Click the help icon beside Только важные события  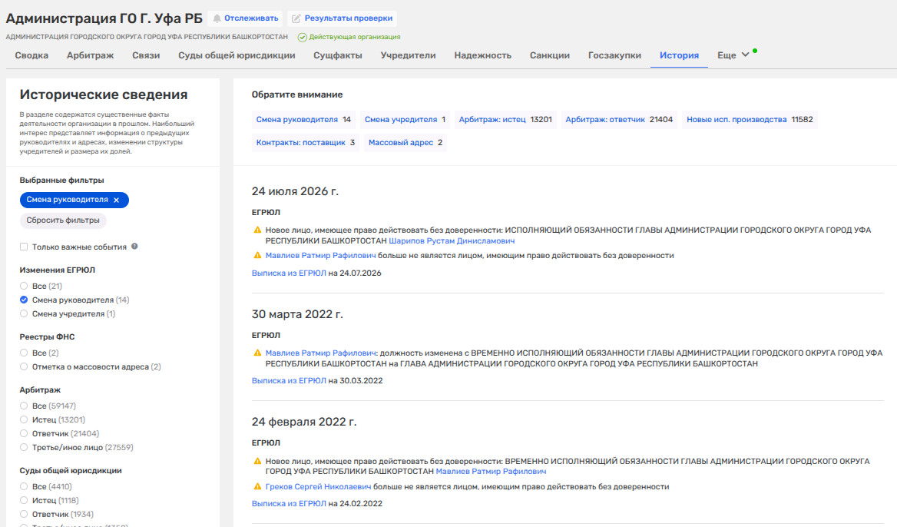pyautogui.click(x=134, y=247)
